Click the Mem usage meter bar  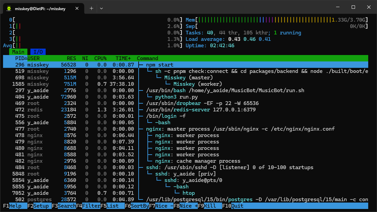[x=277, y=20]
